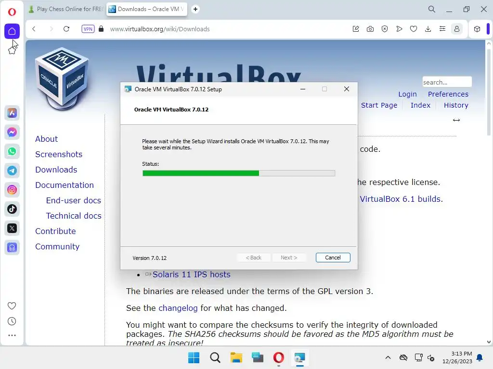Open Downloads in site navigation

click(x=56, y=170)
